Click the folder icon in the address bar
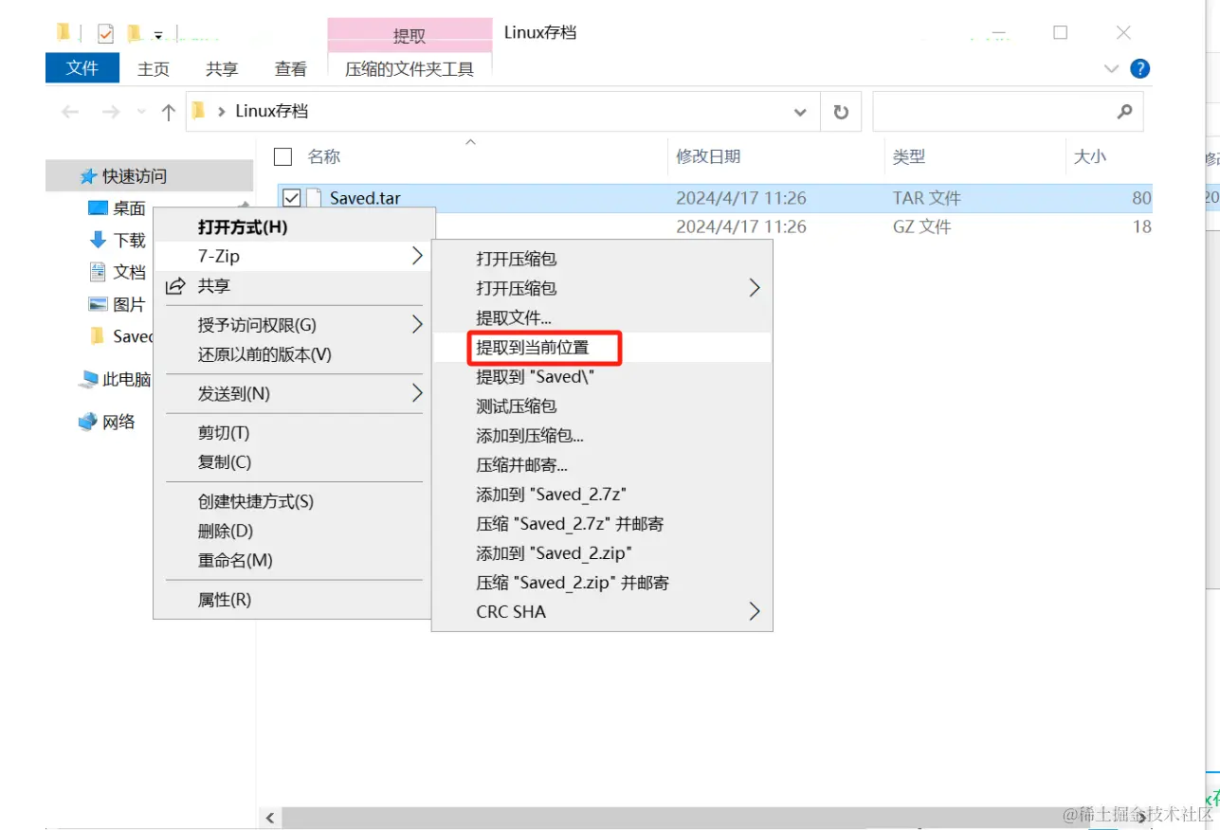Screen dimensions: 1220x830 click(198, 111)
